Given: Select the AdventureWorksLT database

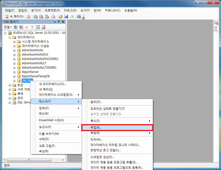Looking at the screenshot, I should click(x=34, y=63).
